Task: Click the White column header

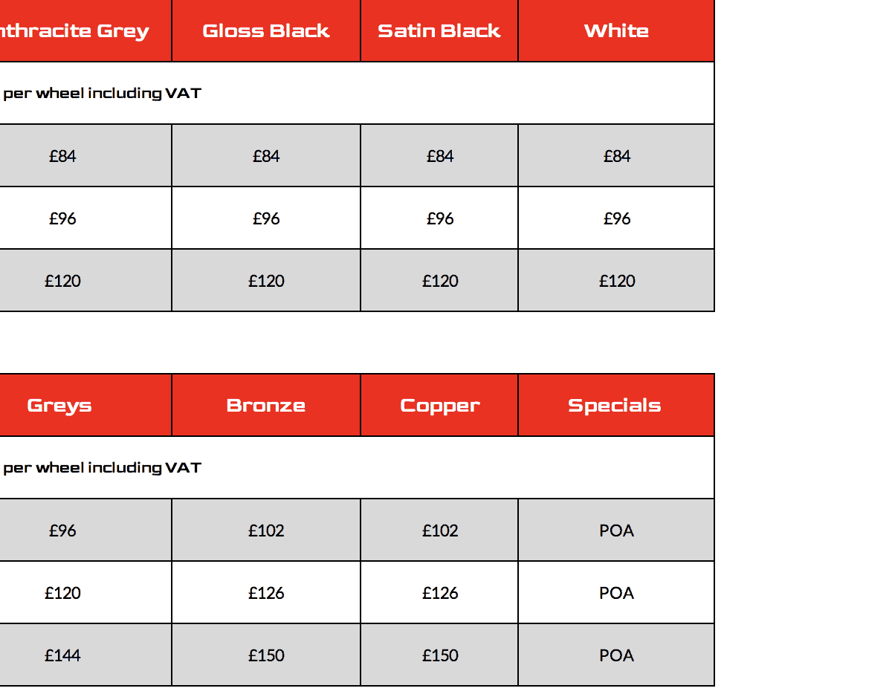Action: pyautogui.click(x=616, y=30)
